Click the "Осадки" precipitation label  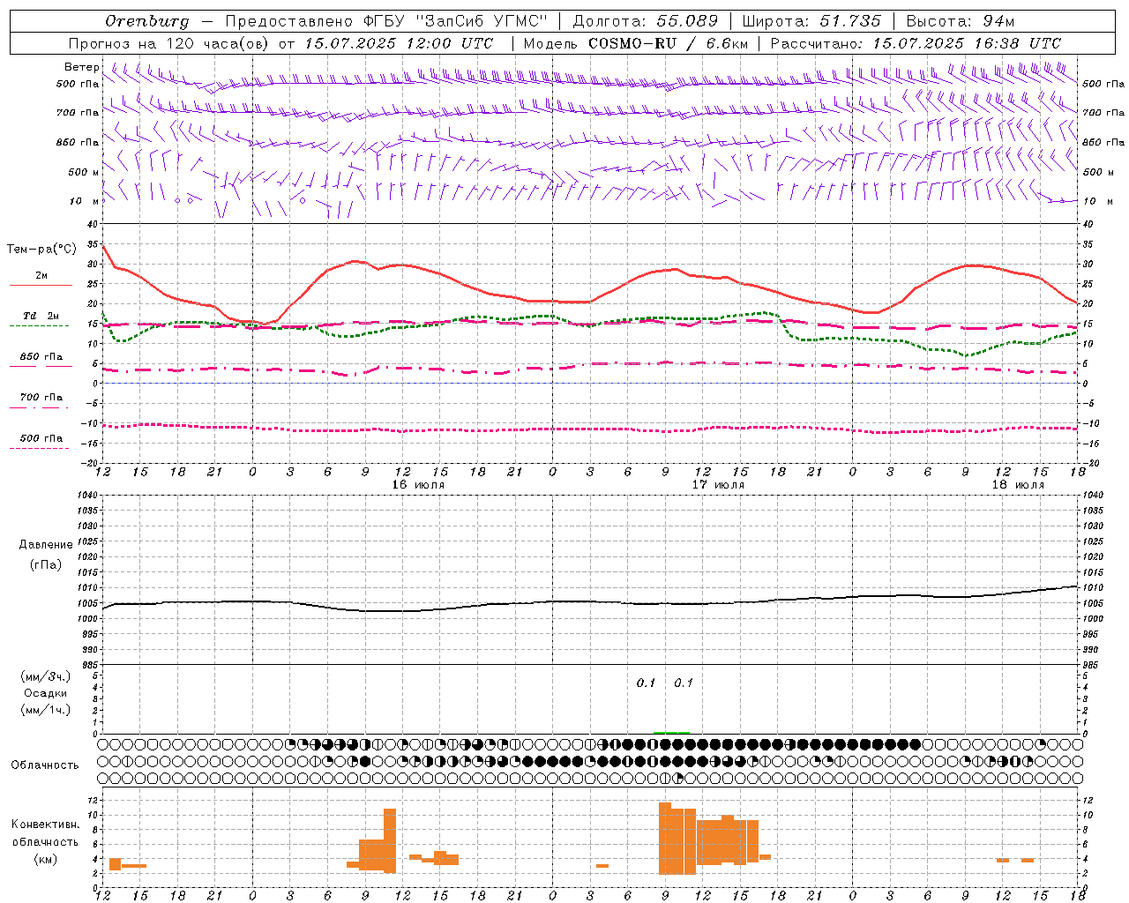point(46,693)
